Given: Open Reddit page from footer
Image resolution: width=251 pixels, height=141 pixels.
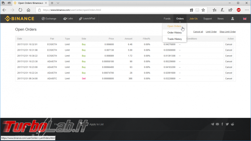Looking at the screenshot, I should click(x=232, y=124).
